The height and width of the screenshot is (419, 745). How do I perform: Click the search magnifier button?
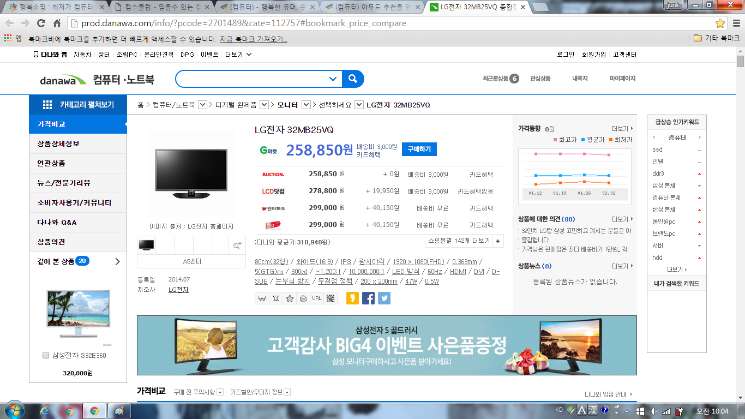pyautogui.click(x=353, y=79)
